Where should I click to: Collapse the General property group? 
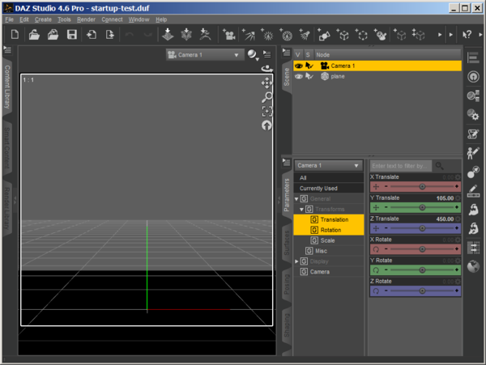(x=296, y=198)
